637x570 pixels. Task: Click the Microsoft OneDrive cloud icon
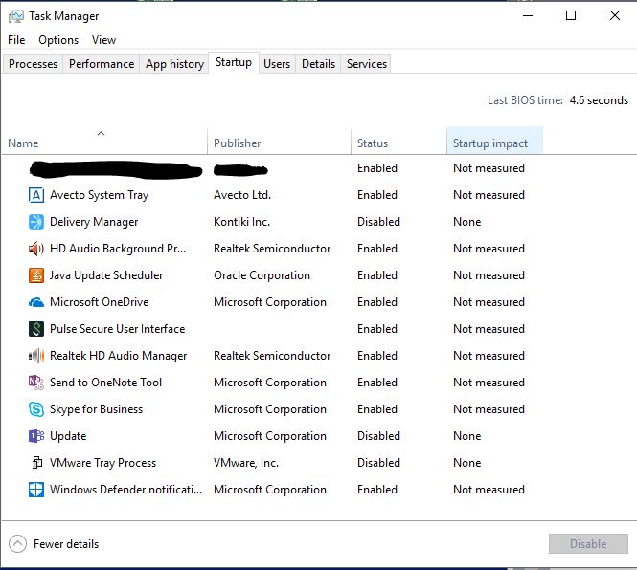coord(36,302)
